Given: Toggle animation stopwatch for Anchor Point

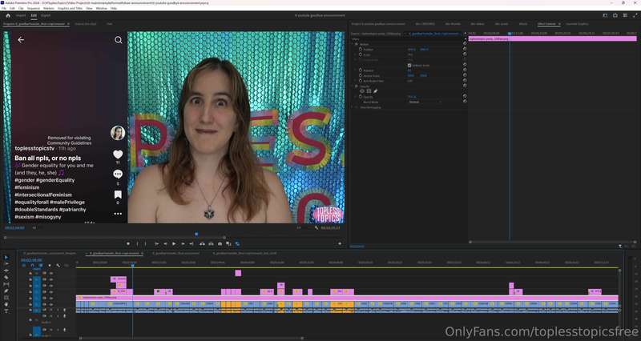Looking at the screenshot, I should click(x=361, y=75).
